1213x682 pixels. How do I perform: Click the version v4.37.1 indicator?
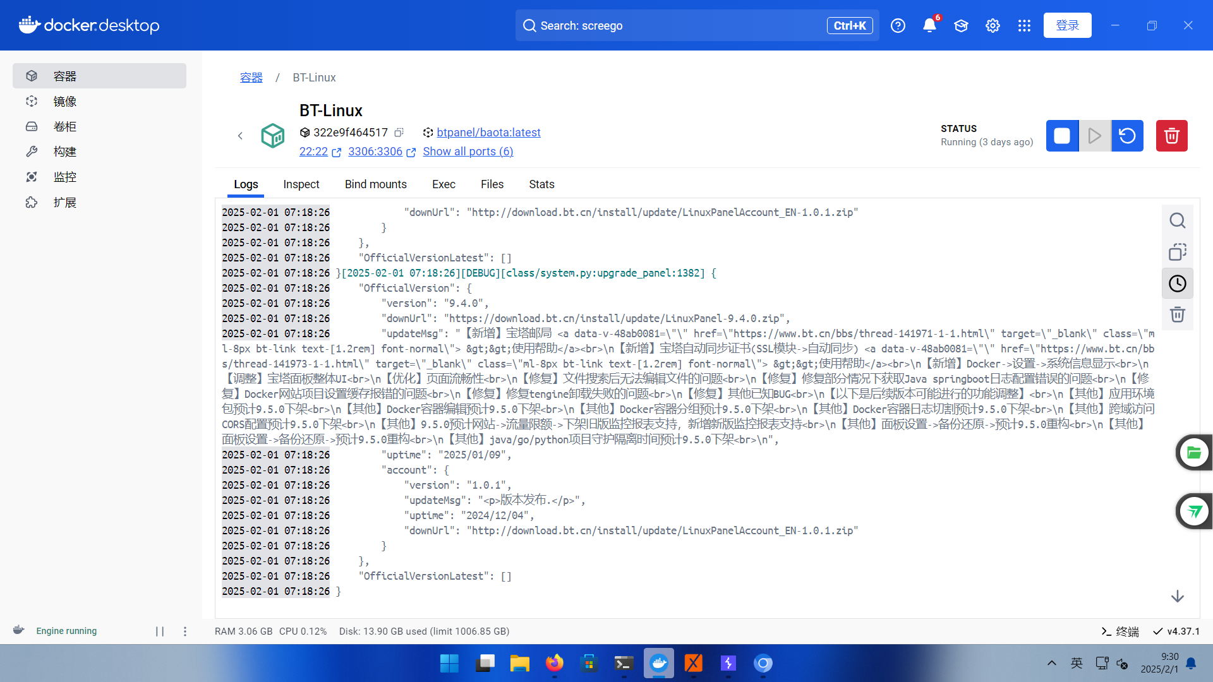click(x=1176, y=631)
